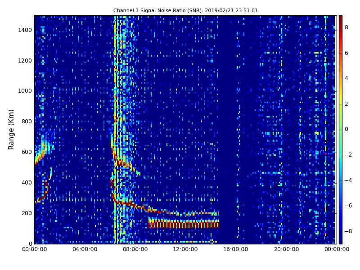Click the colorbar label −2
Screen dimensions: 360x270
tap(348, 155)
